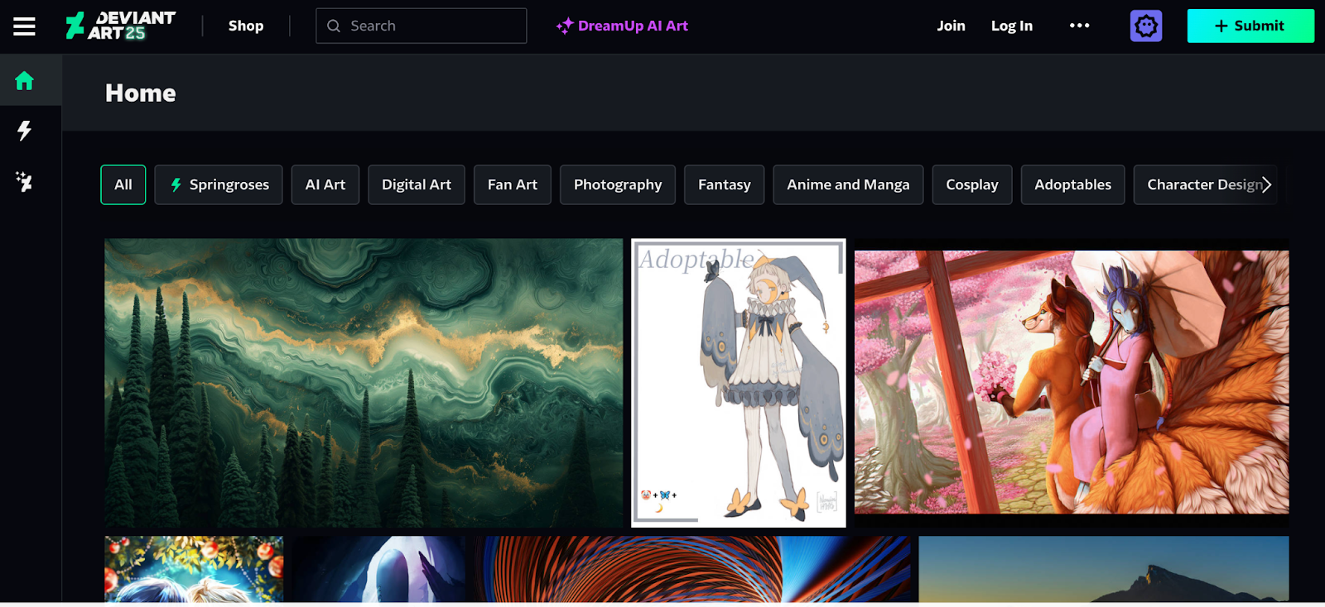Click the Springroses lightning icon
1325x607 pixels.
coord(176,184)
